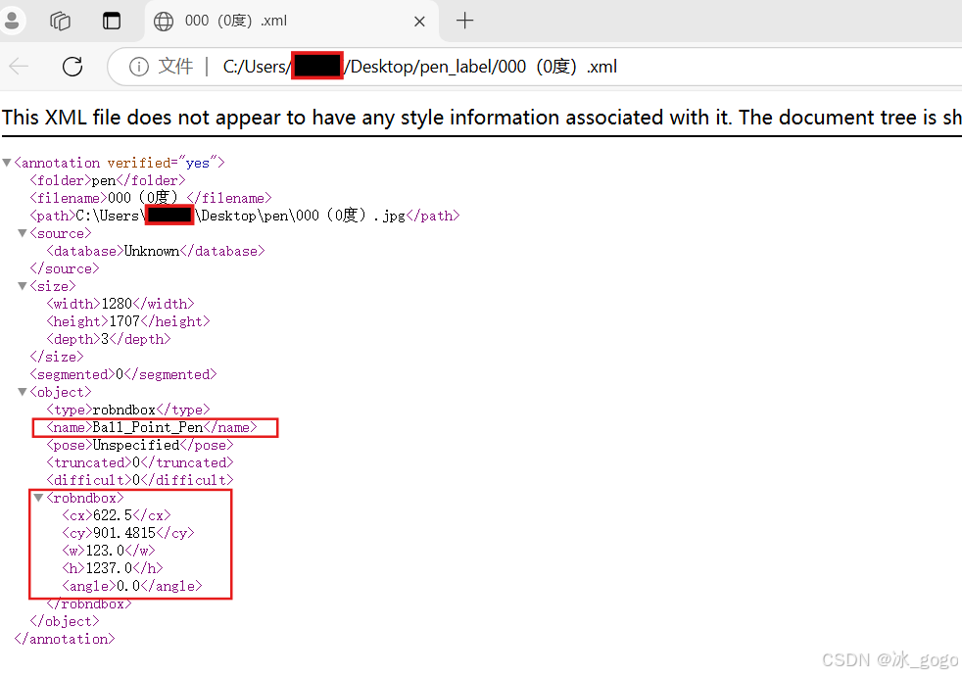The image size is (962, 677).
Task: Click the depth 3 line
Action: [109, 339]
